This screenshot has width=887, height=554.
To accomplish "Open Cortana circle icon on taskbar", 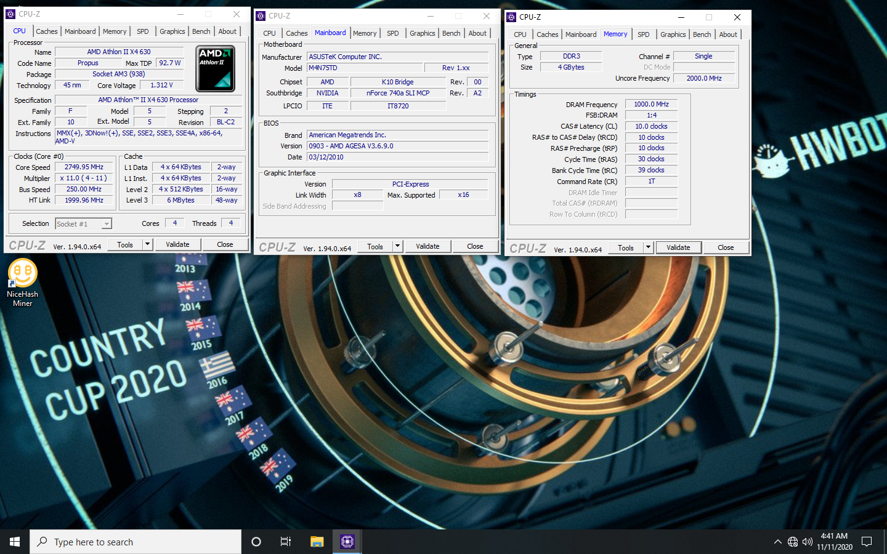I will [256, 542].
